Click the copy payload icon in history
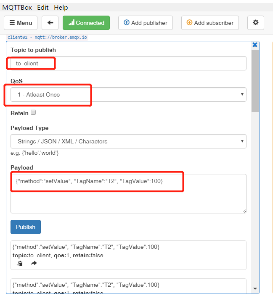 pos(20,263)
